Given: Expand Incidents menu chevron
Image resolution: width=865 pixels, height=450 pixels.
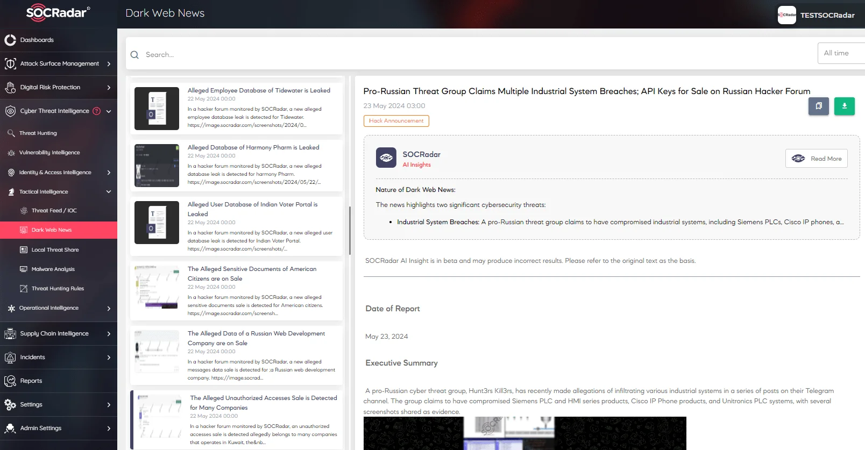Looking at the screenshot, I should [x=109, y=357].
